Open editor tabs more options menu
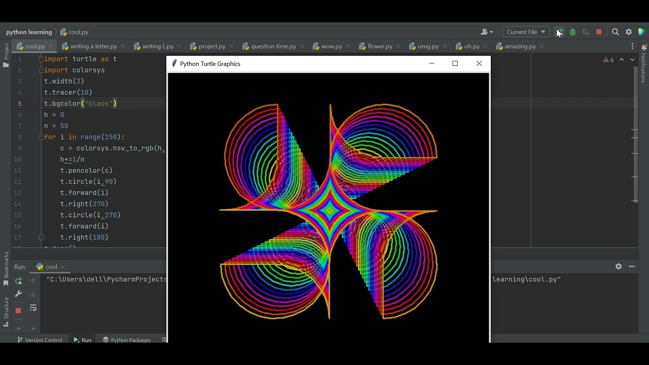Image resolution: width=649 pixels, height=365 pixels. (x=632, y=46)
